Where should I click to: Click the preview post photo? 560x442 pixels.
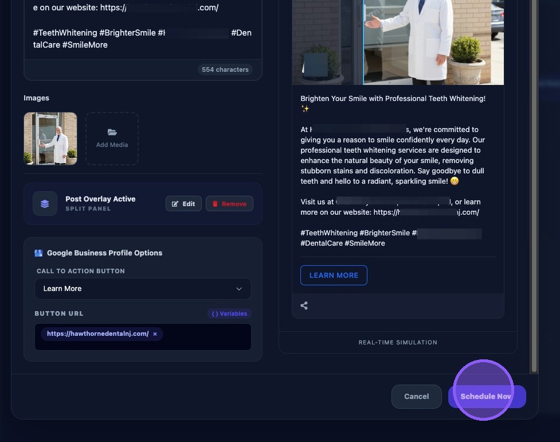point(398,42)
